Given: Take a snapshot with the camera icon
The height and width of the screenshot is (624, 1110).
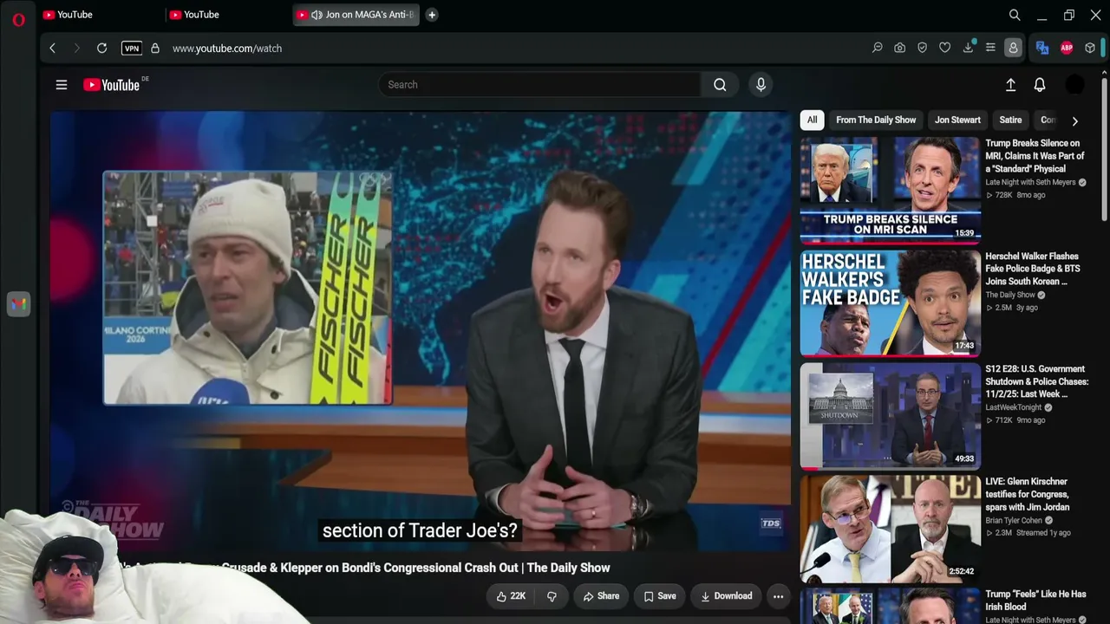Looking at the screenshot, I should tap(900, 49).
